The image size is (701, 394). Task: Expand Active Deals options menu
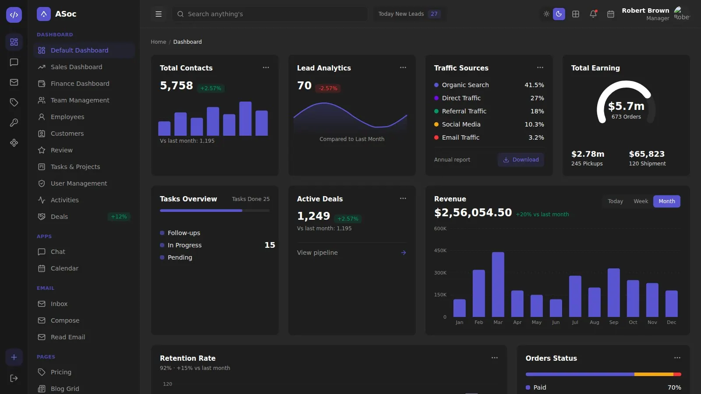click(x=403, y=198)
